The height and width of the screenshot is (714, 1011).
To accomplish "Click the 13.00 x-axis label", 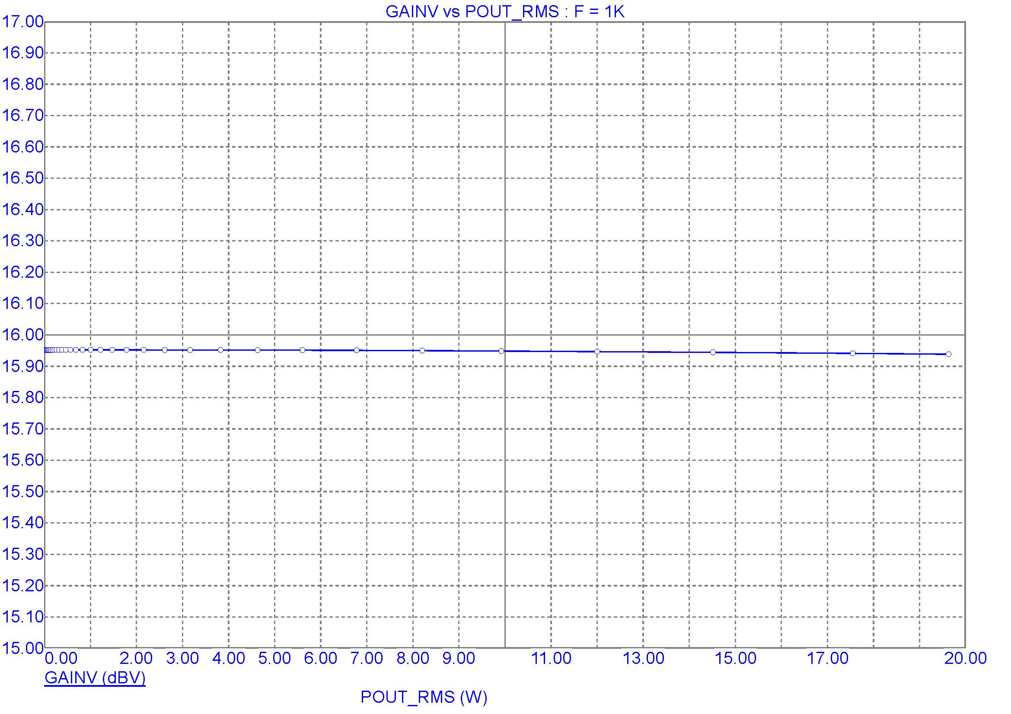I will coord(643,659).
